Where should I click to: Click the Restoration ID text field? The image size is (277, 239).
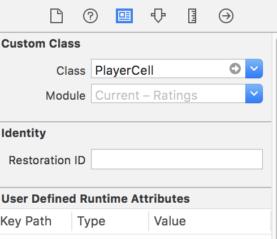(177, 159)
